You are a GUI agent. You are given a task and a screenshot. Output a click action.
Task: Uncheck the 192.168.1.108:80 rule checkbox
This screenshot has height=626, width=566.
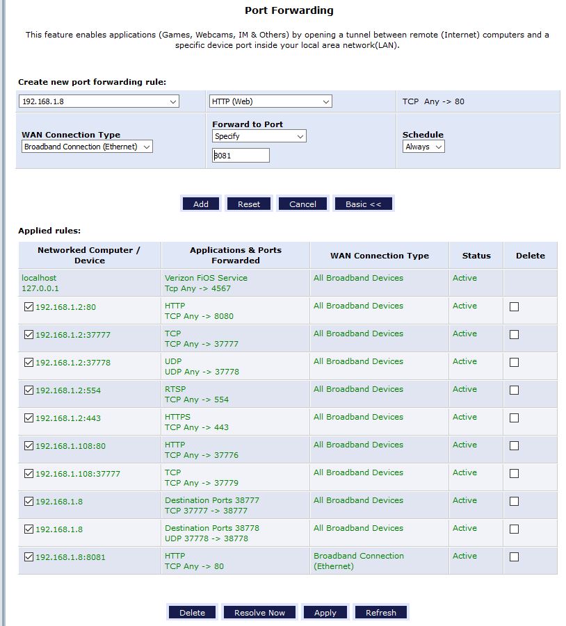[x=29, y=445]
